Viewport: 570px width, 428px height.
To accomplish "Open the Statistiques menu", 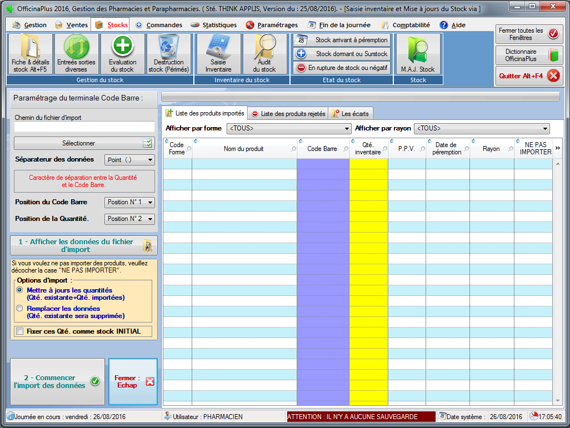I will [x=213, y=25].
